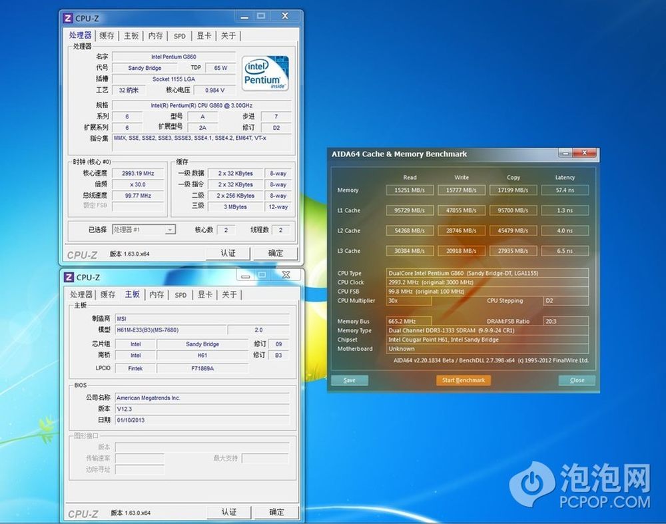The width and height of the screenshot is (666, 524).
Task: Click the 01/10/2013 BIOS date field
Action: click(x=202, y=420)
